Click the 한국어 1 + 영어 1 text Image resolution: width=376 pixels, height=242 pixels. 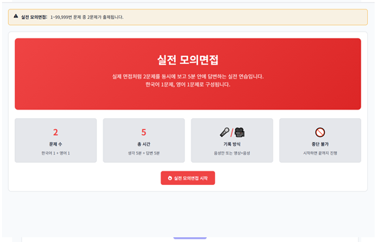tap(56, 153)
